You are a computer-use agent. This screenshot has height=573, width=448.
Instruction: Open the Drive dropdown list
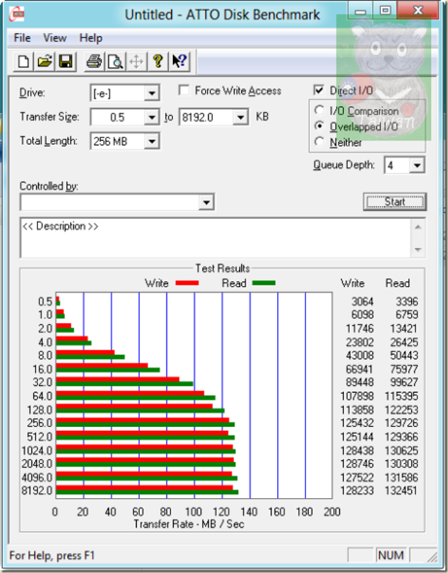[151, 94]
